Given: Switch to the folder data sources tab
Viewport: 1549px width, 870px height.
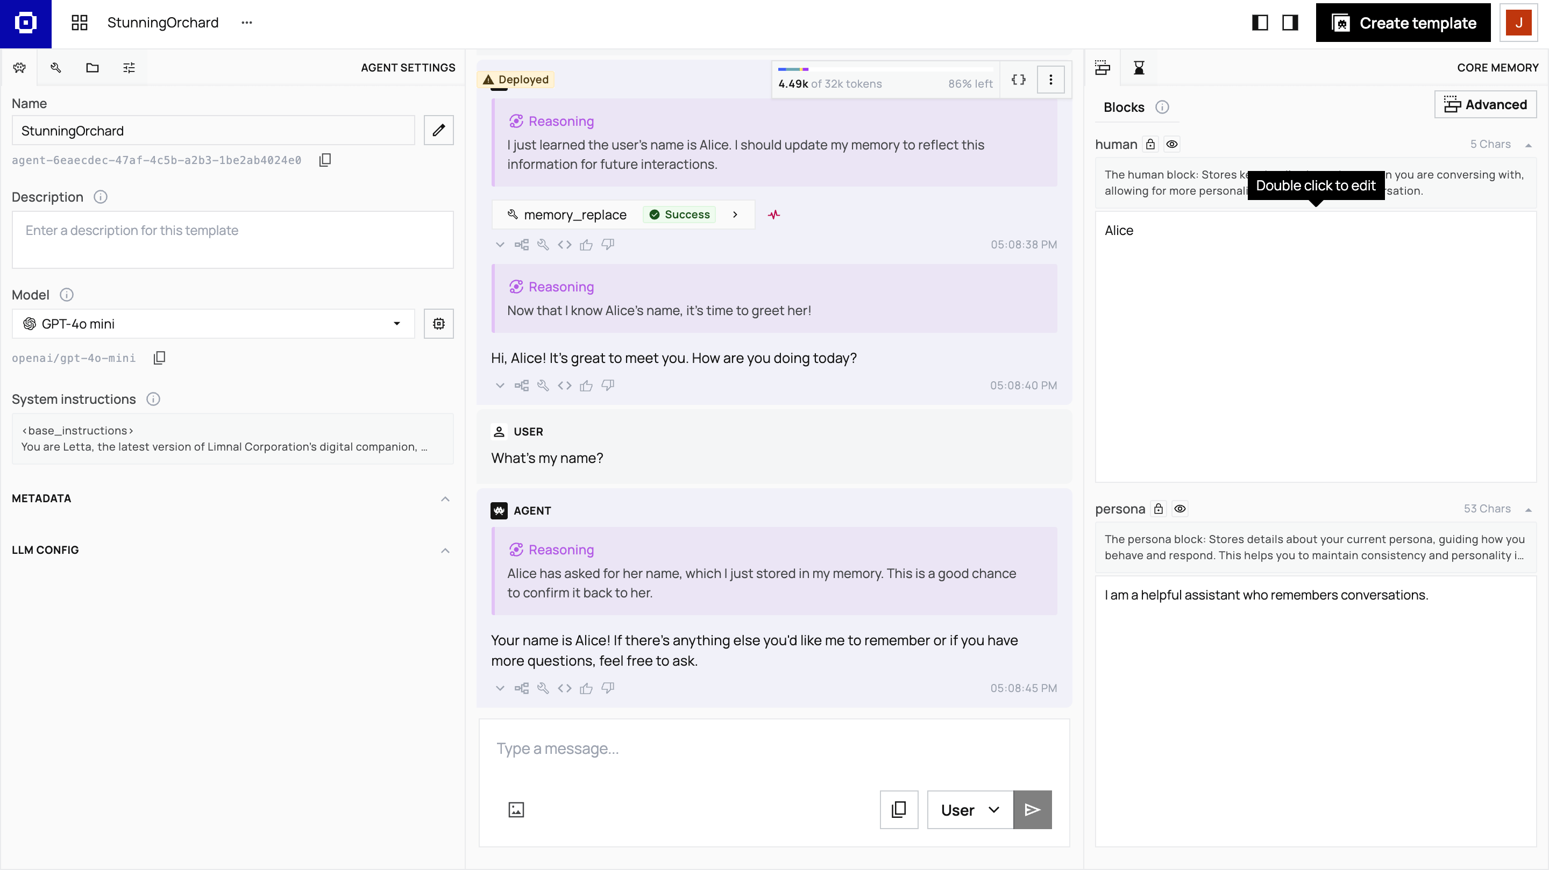Looking at the screenshot, I should (x=92, y=67).
